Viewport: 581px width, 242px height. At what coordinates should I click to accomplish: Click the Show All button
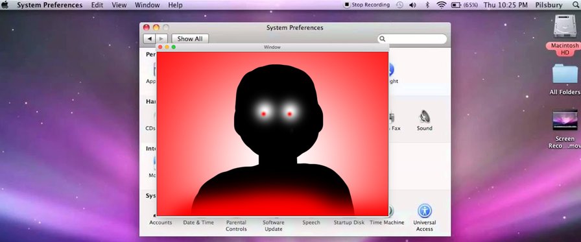(190, 38)
